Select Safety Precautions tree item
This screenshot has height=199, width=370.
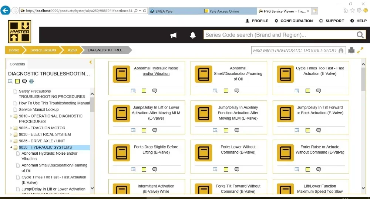click(x=35, y=91)
